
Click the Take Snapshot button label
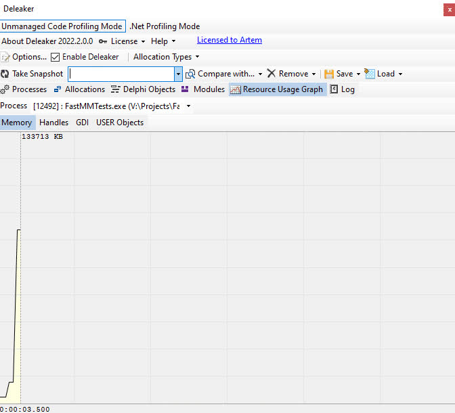tap(38, 74)
